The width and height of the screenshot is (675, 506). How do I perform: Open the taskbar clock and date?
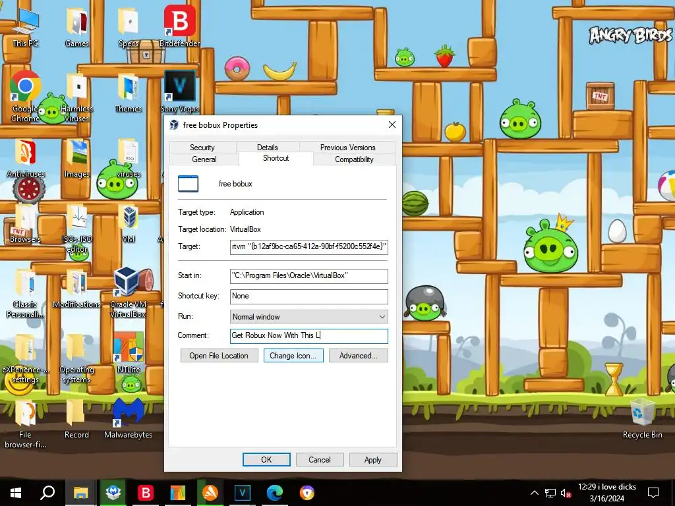[x=607, y=493]
